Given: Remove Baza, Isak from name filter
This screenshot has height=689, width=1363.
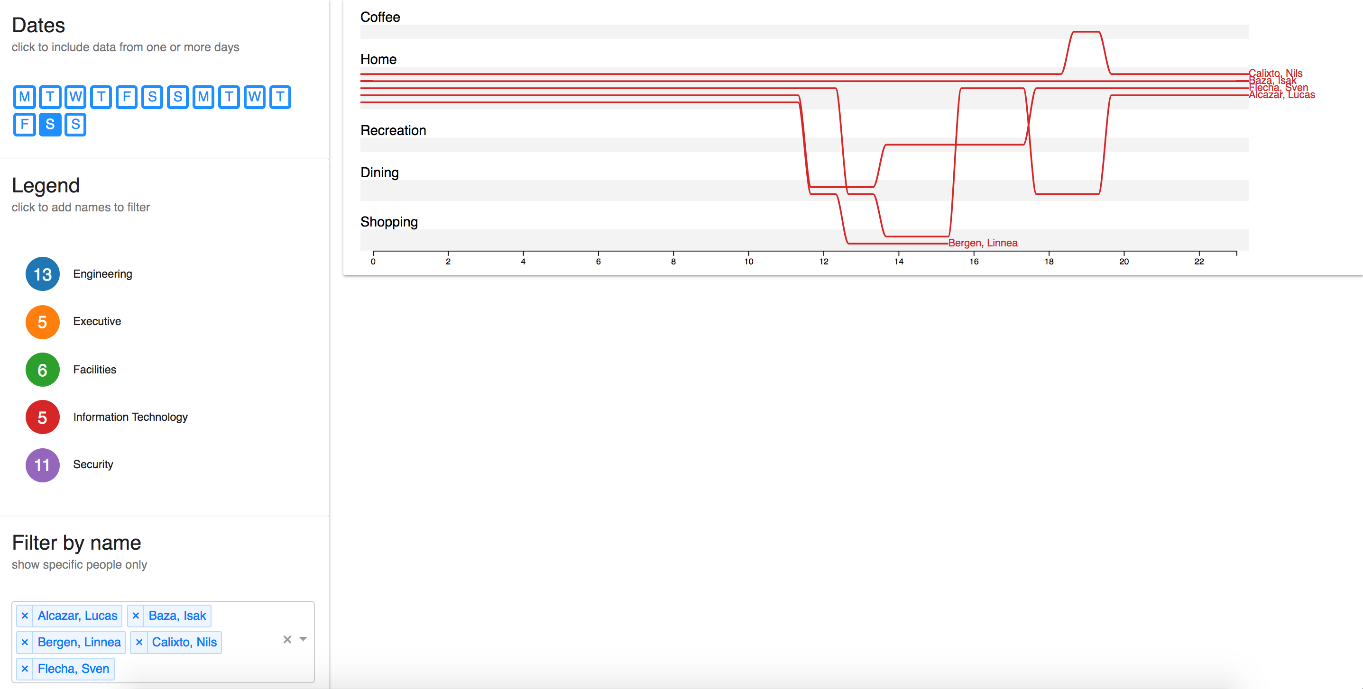Looking at the screenshot, I should (136, 616).
